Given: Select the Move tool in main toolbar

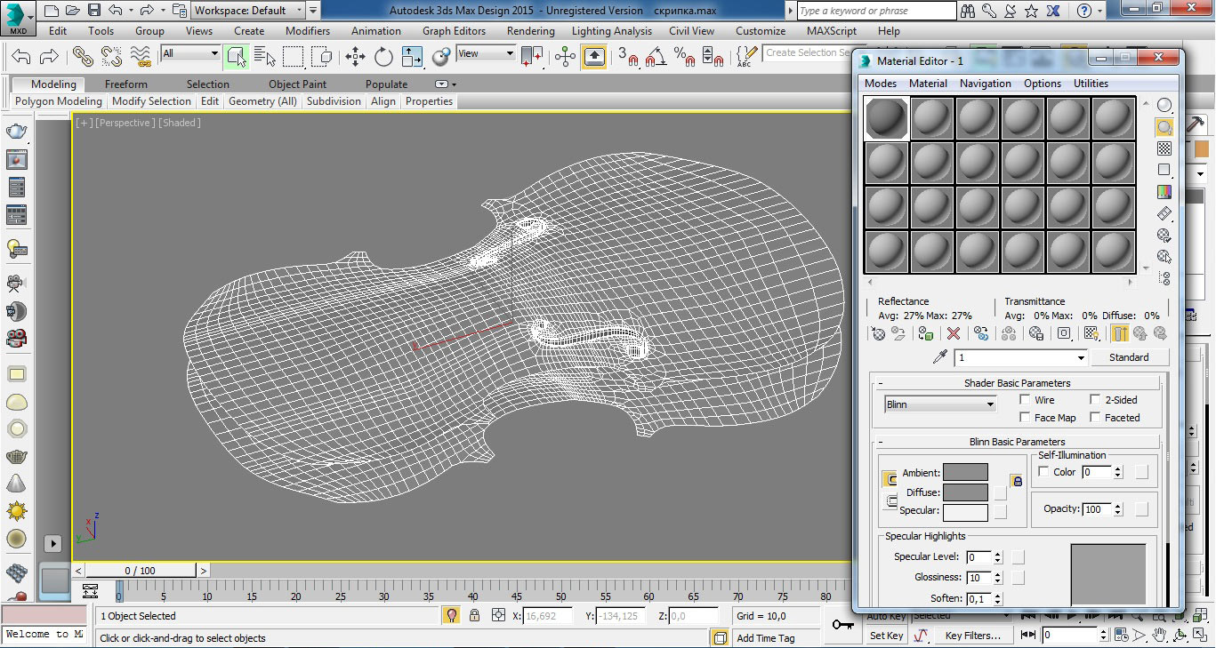Looking at the screenshot, I should 356,57.
